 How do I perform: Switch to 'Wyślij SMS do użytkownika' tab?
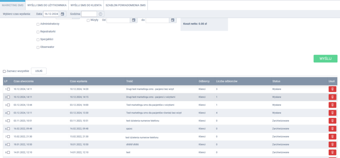(47, 5)
